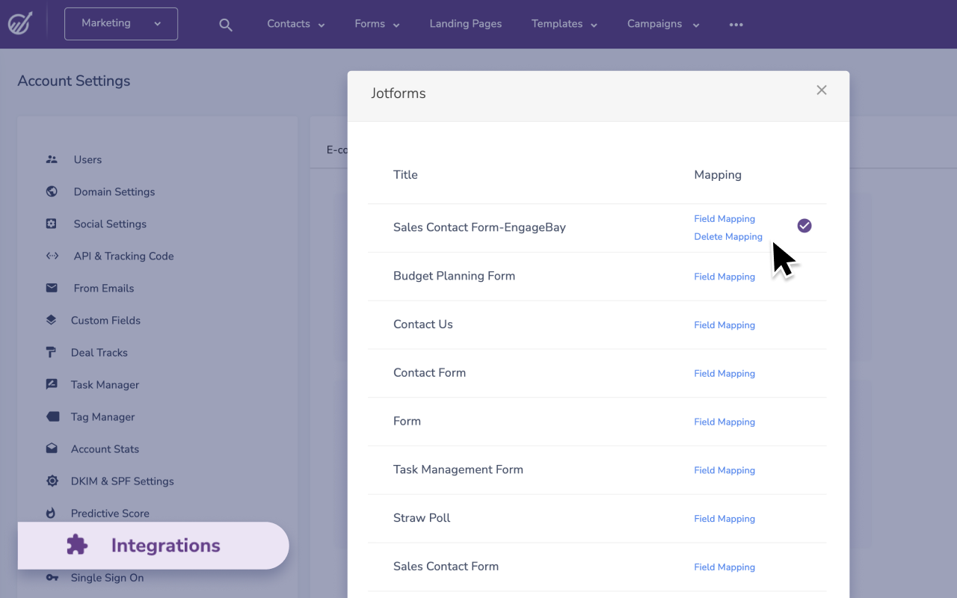
Task: Open the search magnifier icon
Action: pyautogui.click(x=226, y=25)
